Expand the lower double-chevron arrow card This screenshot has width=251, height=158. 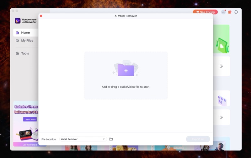pyautogui.click(x=222, y=117)
